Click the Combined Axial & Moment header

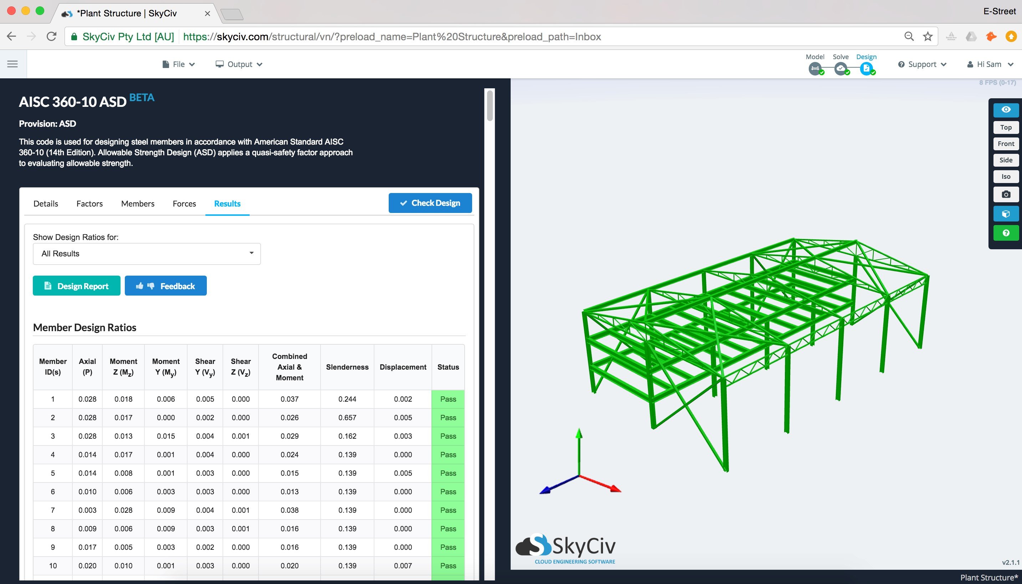(290, 367)
